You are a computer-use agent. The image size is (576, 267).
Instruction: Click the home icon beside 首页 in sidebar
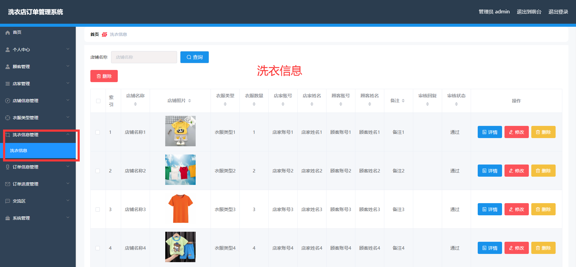8,33
